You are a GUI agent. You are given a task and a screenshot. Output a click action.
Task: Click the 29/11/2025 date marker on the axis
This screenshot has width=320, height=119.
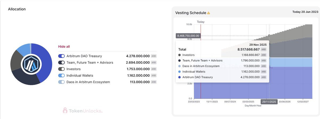click(x=269, y=102)
